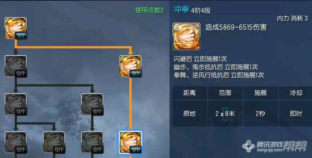This screenshot has height=158, width=312.
Task: Click the bottom-row gray node in the third column
Action: [x=92, y=142]
